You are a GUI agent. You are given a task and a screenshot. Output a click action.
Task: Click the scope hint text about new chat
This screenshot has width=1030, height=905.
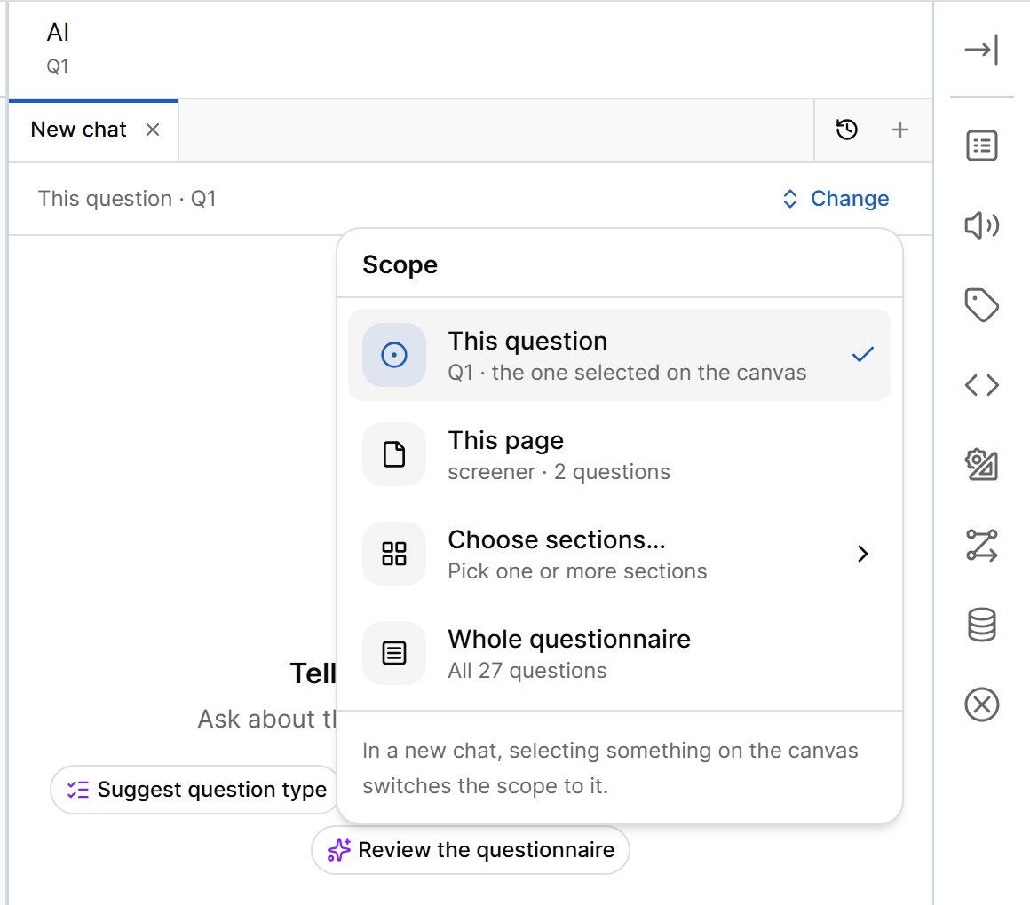point(610,767)
